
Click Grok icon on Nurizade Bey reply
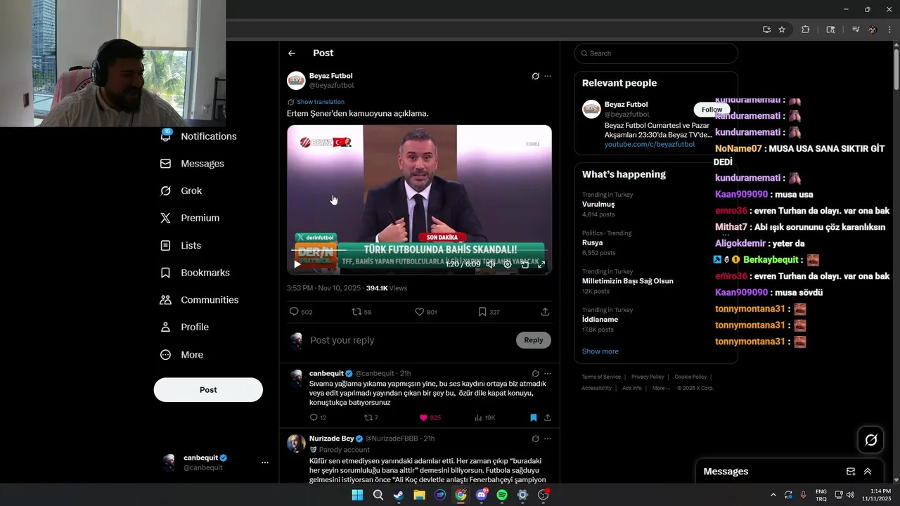tap(535, 439)
